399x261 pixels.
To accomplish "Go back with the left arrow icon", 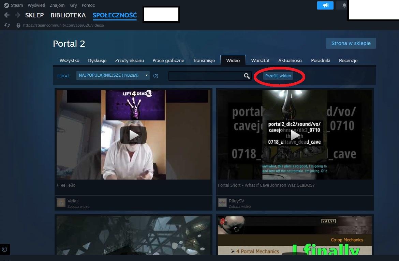I will tap(7, 15).
